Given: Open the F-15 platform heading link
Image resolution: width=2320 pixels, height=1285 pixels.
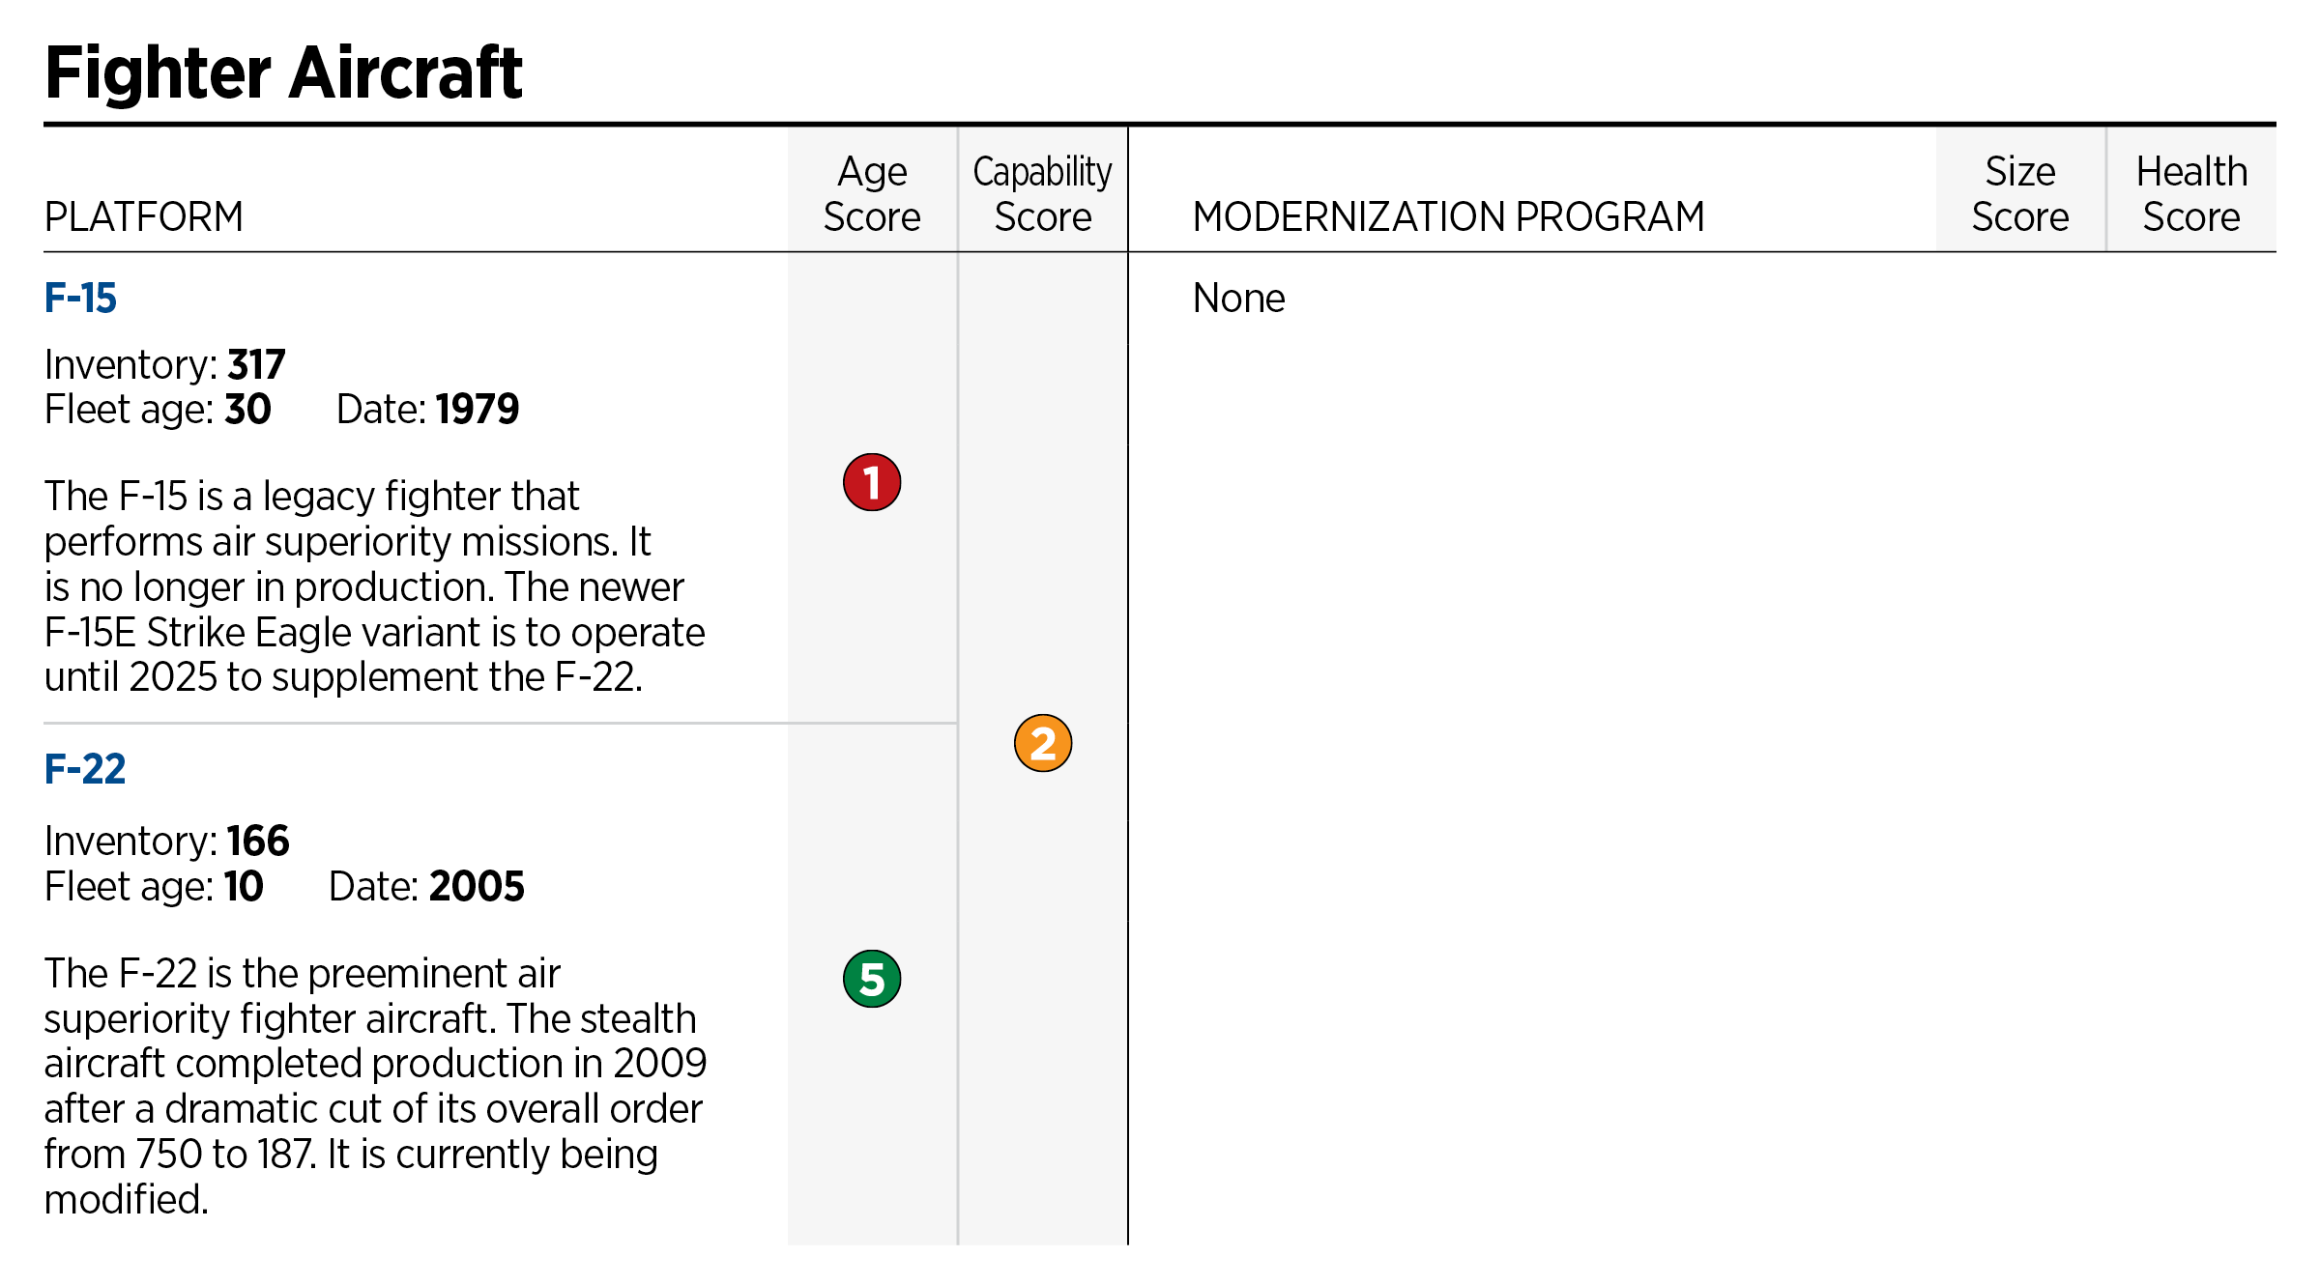Looking at the screenshot, I should (80, 298).
